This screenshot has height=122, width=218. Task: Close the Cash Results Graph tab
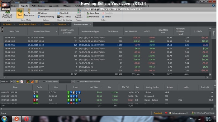tap(39, 24)
